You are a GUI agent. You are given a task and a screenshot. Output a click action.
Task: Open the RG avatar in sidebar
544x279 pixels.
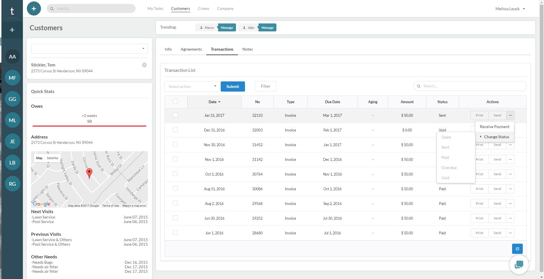pos(12,184)
